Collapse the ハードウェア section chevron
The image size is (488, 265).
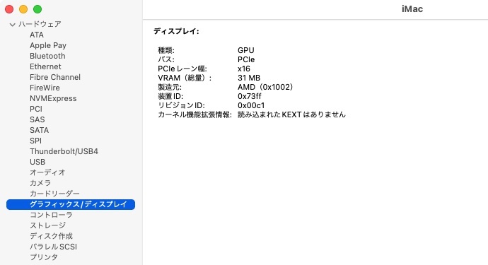click(x=13, y=24)
